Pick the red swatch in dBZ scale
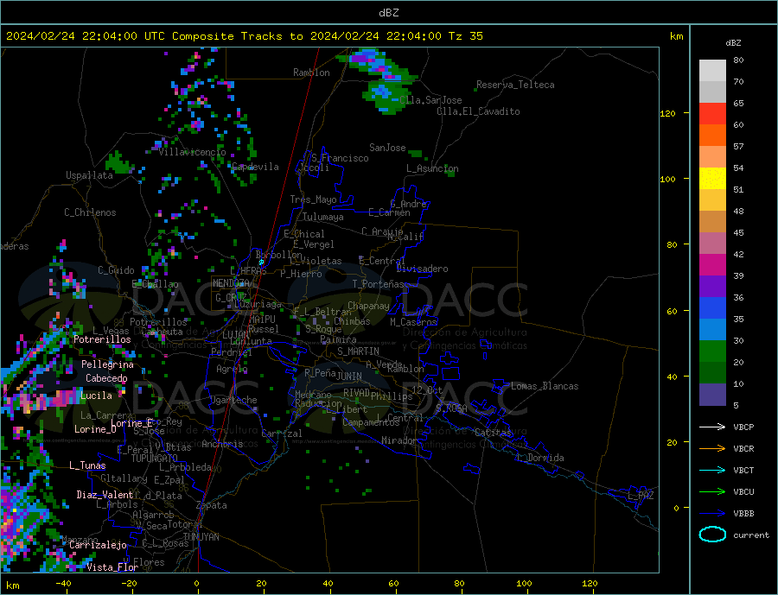Image resolution: width=778 pixels, height=595 pixels. tap(712, 113)
